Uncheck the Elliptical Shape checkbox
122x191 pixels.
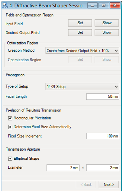(x=10, y=159)
